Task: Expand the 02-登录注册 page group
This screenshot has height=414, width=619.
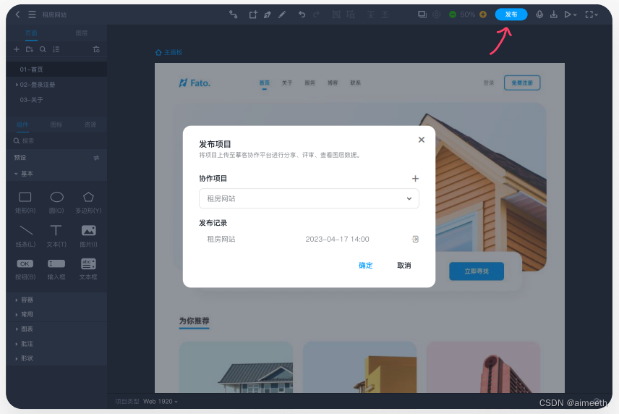Action: [17, 85]
